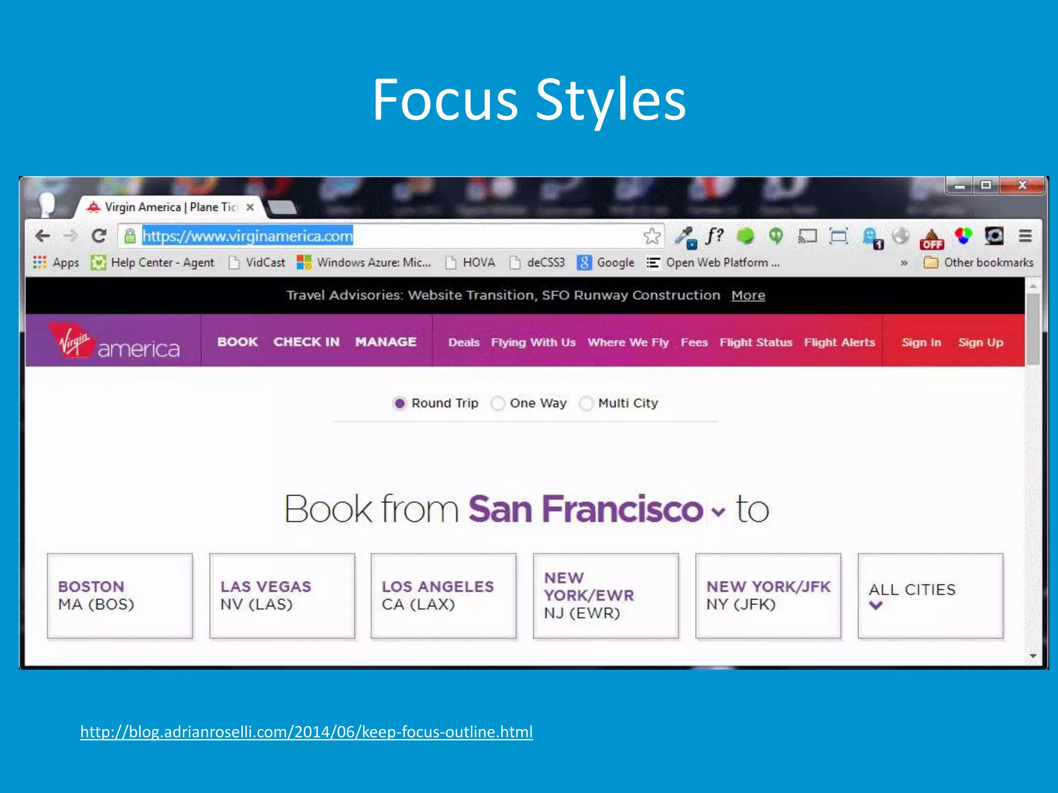Show hidden bookmarks with the double chevron
Image resolution: width=1058 pixels, height=793 pixels.
(904, 263)
